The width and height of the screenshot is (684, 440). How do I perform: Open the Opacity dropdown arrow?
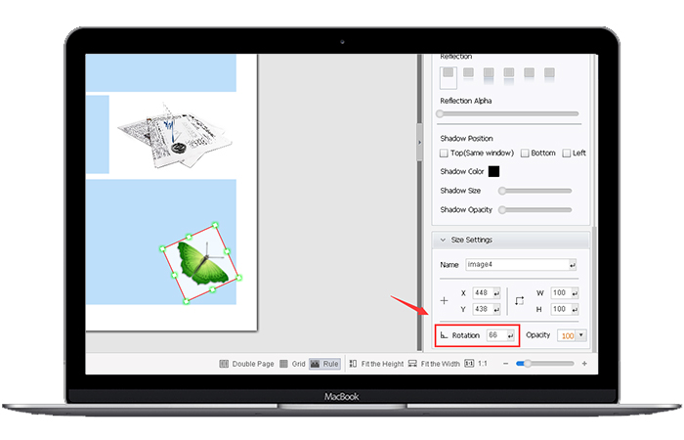pos(581,335)
